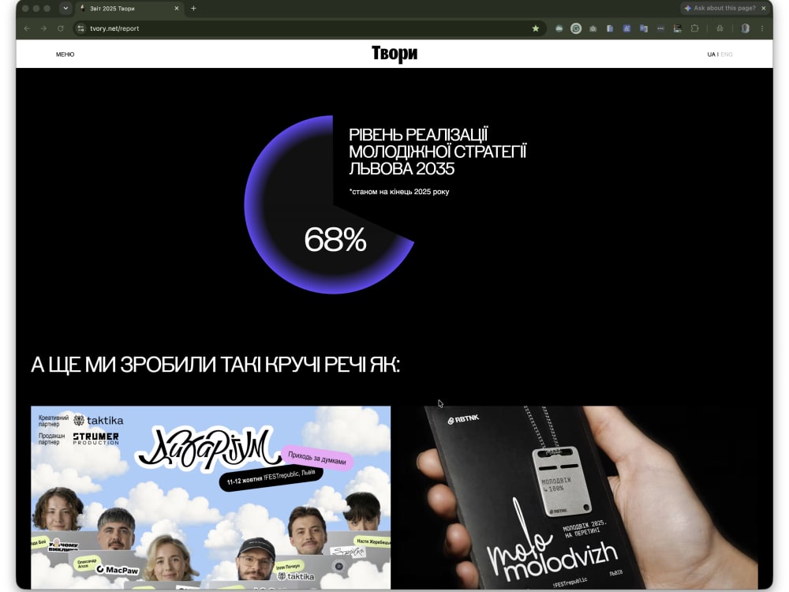This screenshot has height=592, width=789.
Task: Click the RBTNK logo on package
Action: (463, 419)
